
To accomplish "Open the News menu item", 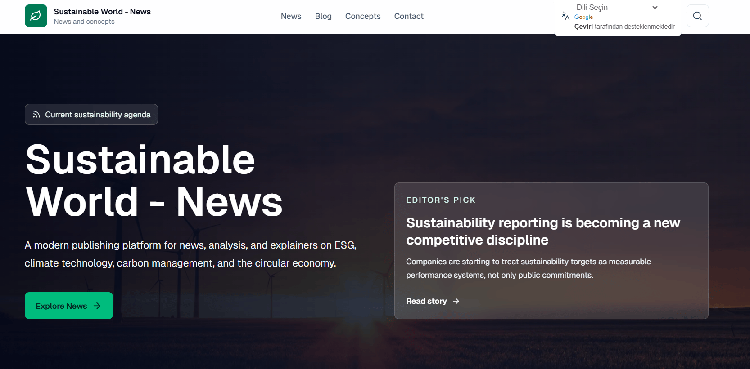I will [x=291, y=16].
